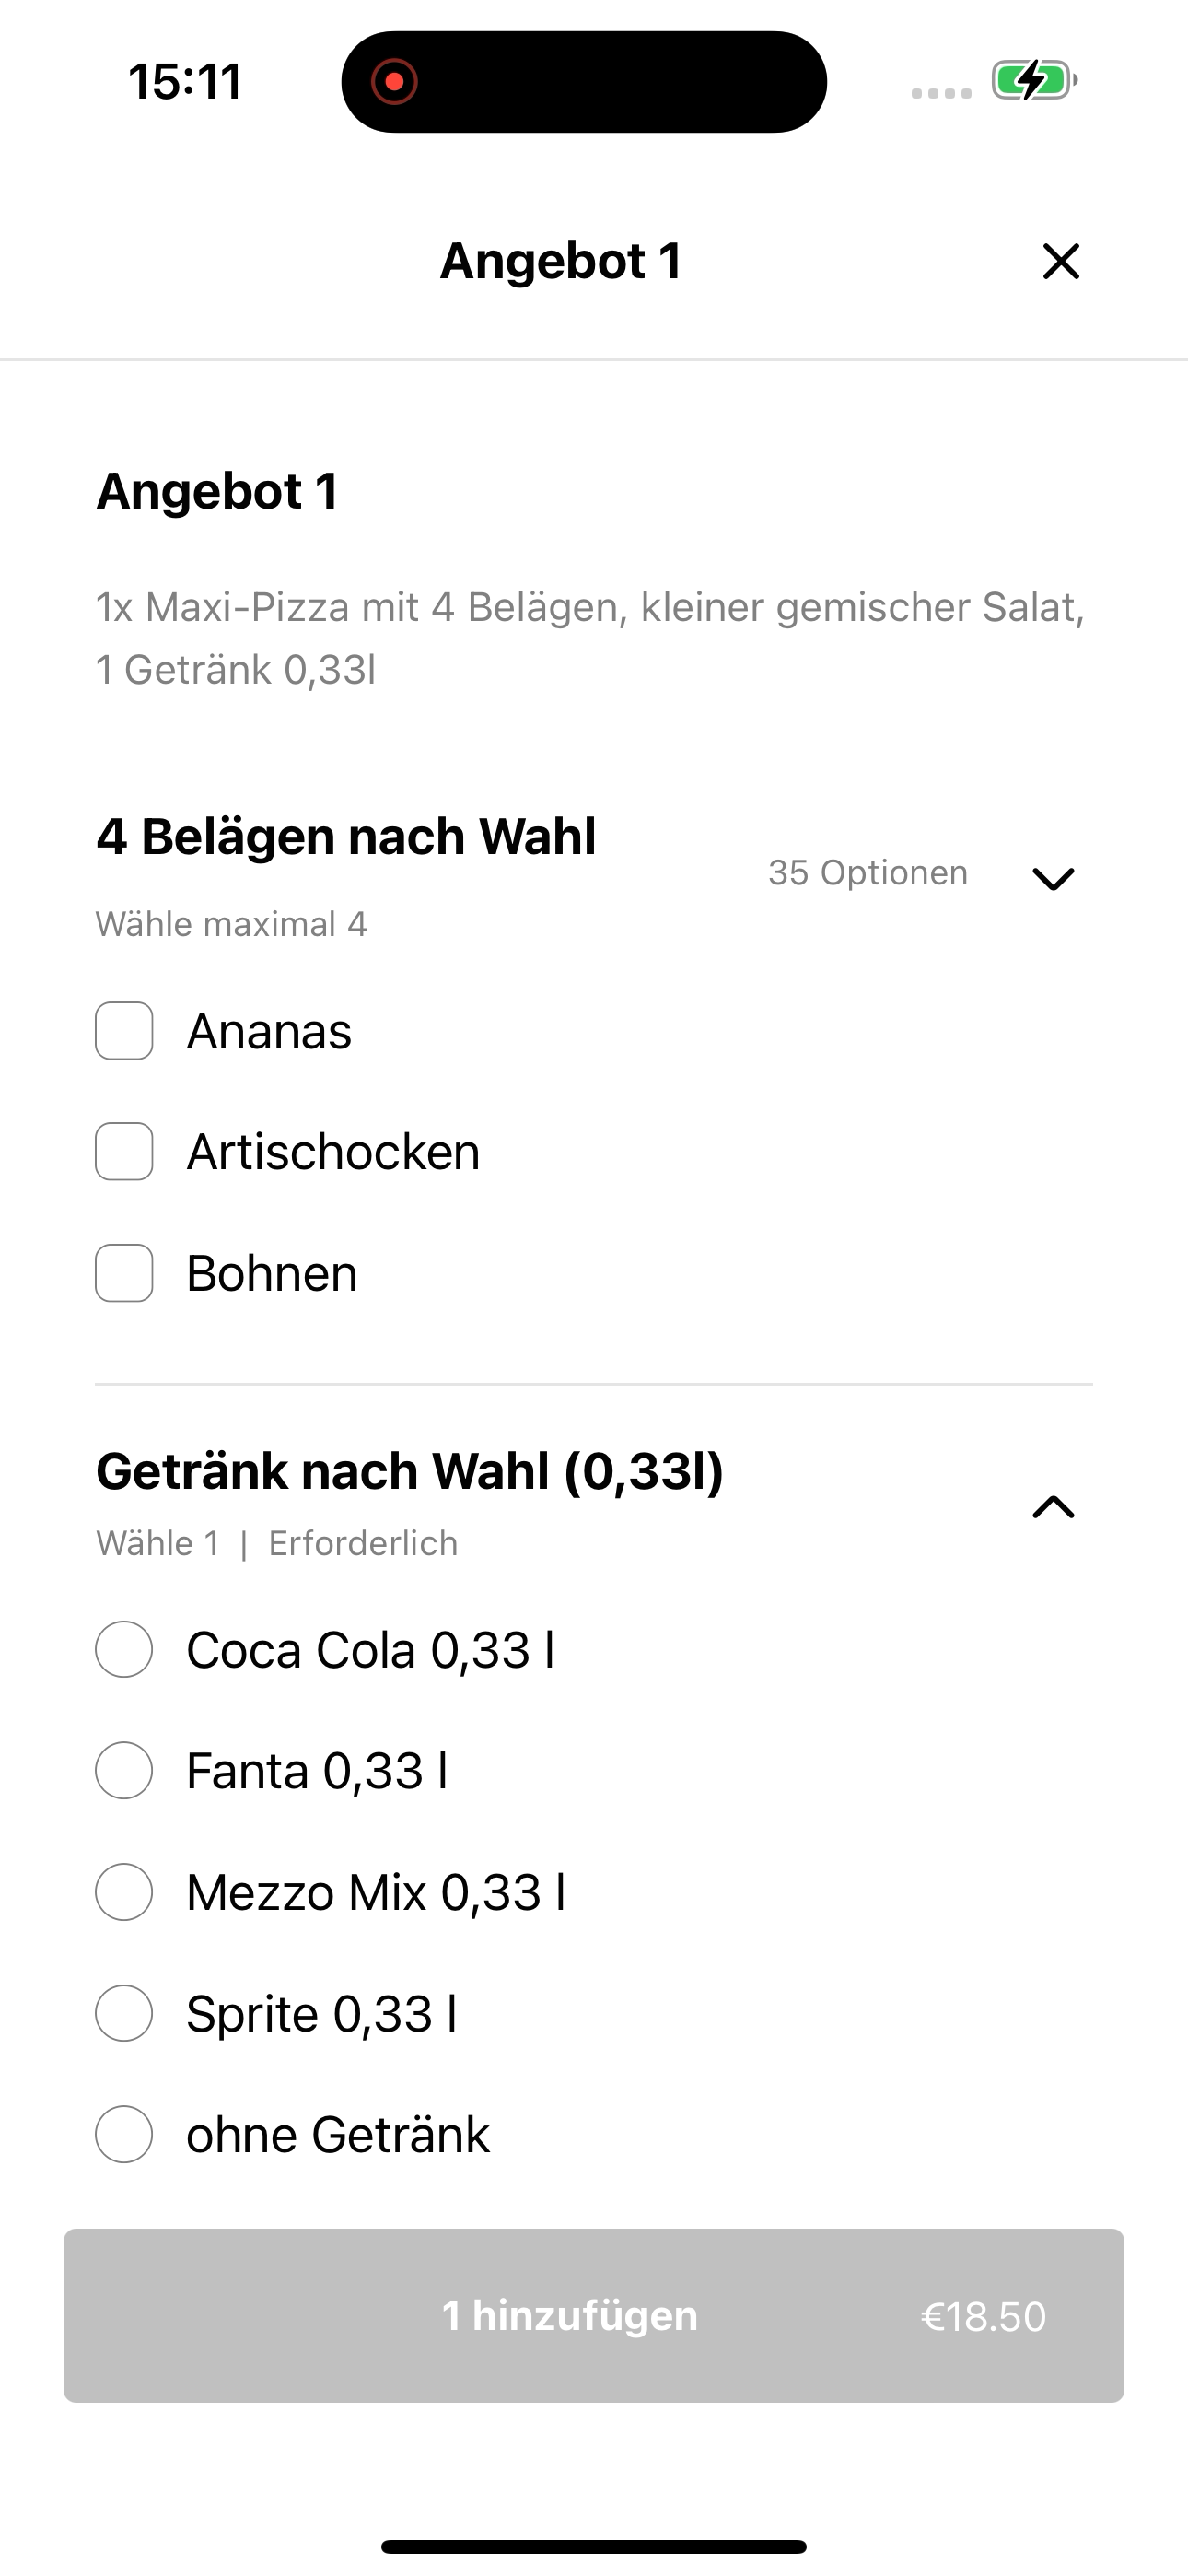Select Coca Cola 0,33 l radio button
1188x2576 pixels.
[124, 1649]
